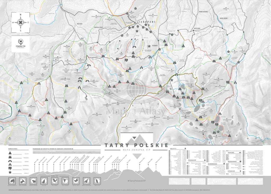Image resolution: width=271 pixels, height=194 pixels.
Task: Click the TATRY POLSKIE map title
Action: tap(136, 145)
